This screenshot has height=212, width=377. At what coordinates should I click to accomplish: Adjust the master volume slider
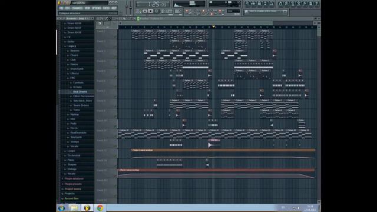coord(127,7)
